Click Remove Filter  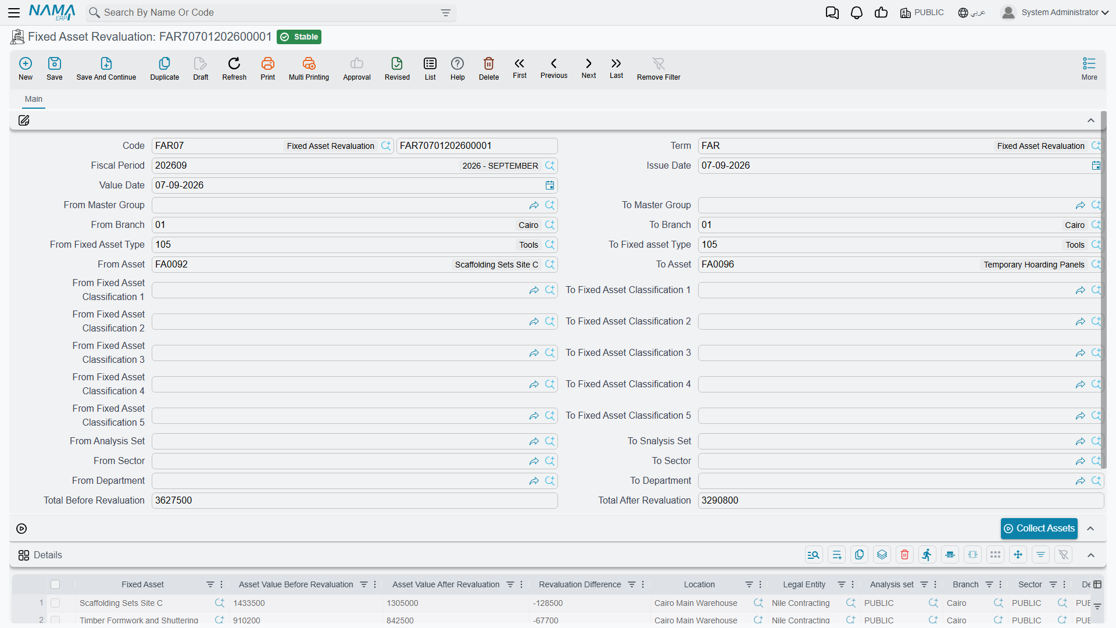pyautogui.click(x=659, y=69)
